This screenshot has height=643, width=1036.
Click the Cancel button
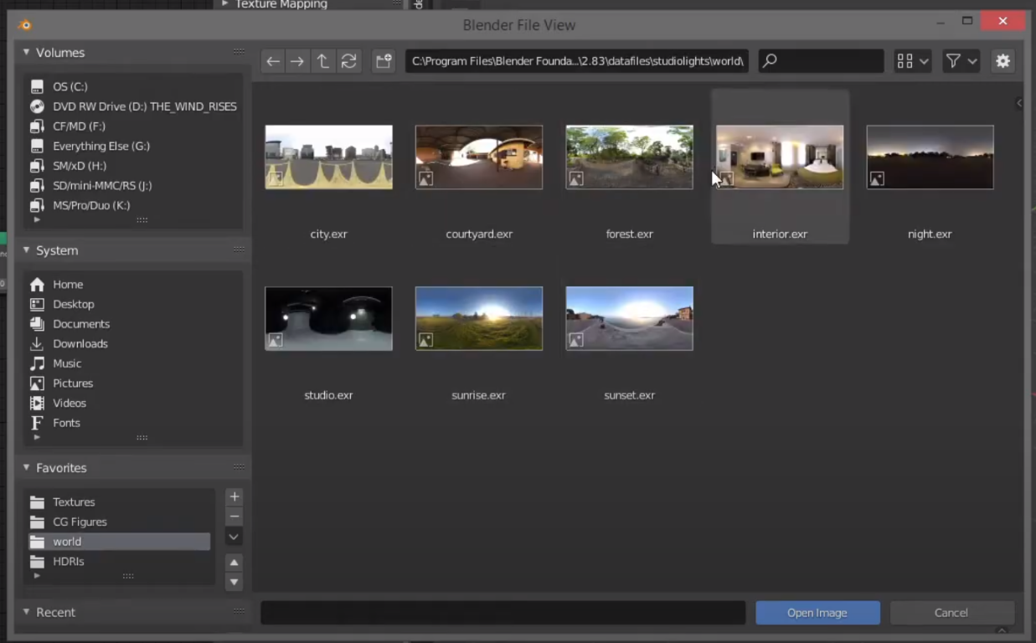click(x=951, y=613)
